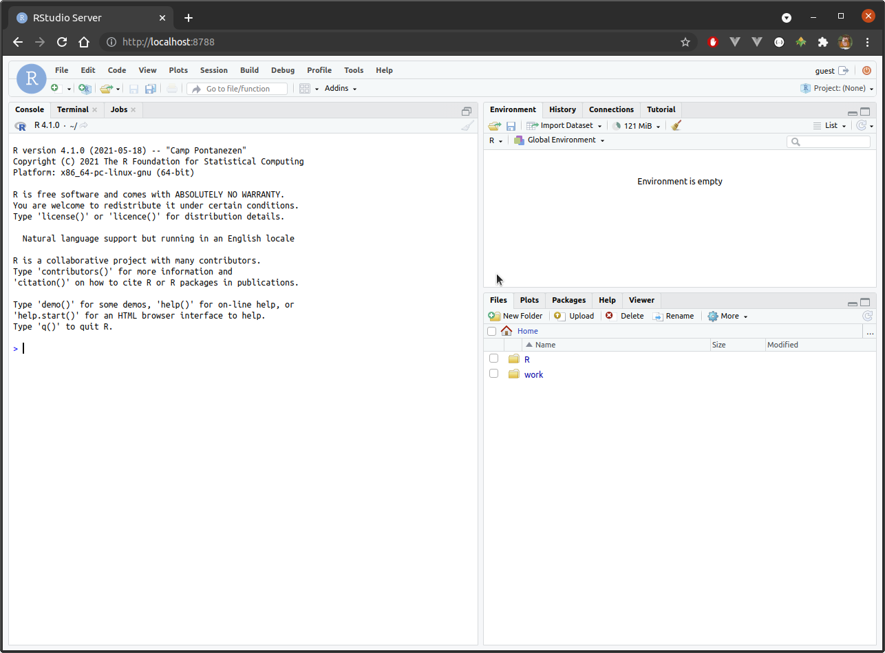Viewport: 885px width, 653px height.
Task: Toggle select-all files checkbox beside Home
Action: pyautogui.click(x=491, y=331)
